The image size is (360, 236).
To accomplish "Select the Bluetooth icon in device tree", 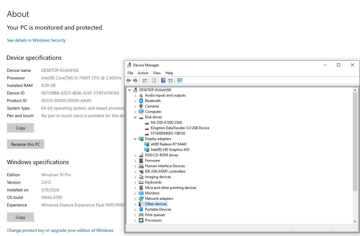I will (141, 101).
